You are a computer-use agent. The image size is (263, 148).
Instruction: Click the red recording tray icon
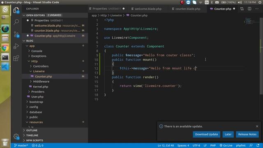pos(182,2)
